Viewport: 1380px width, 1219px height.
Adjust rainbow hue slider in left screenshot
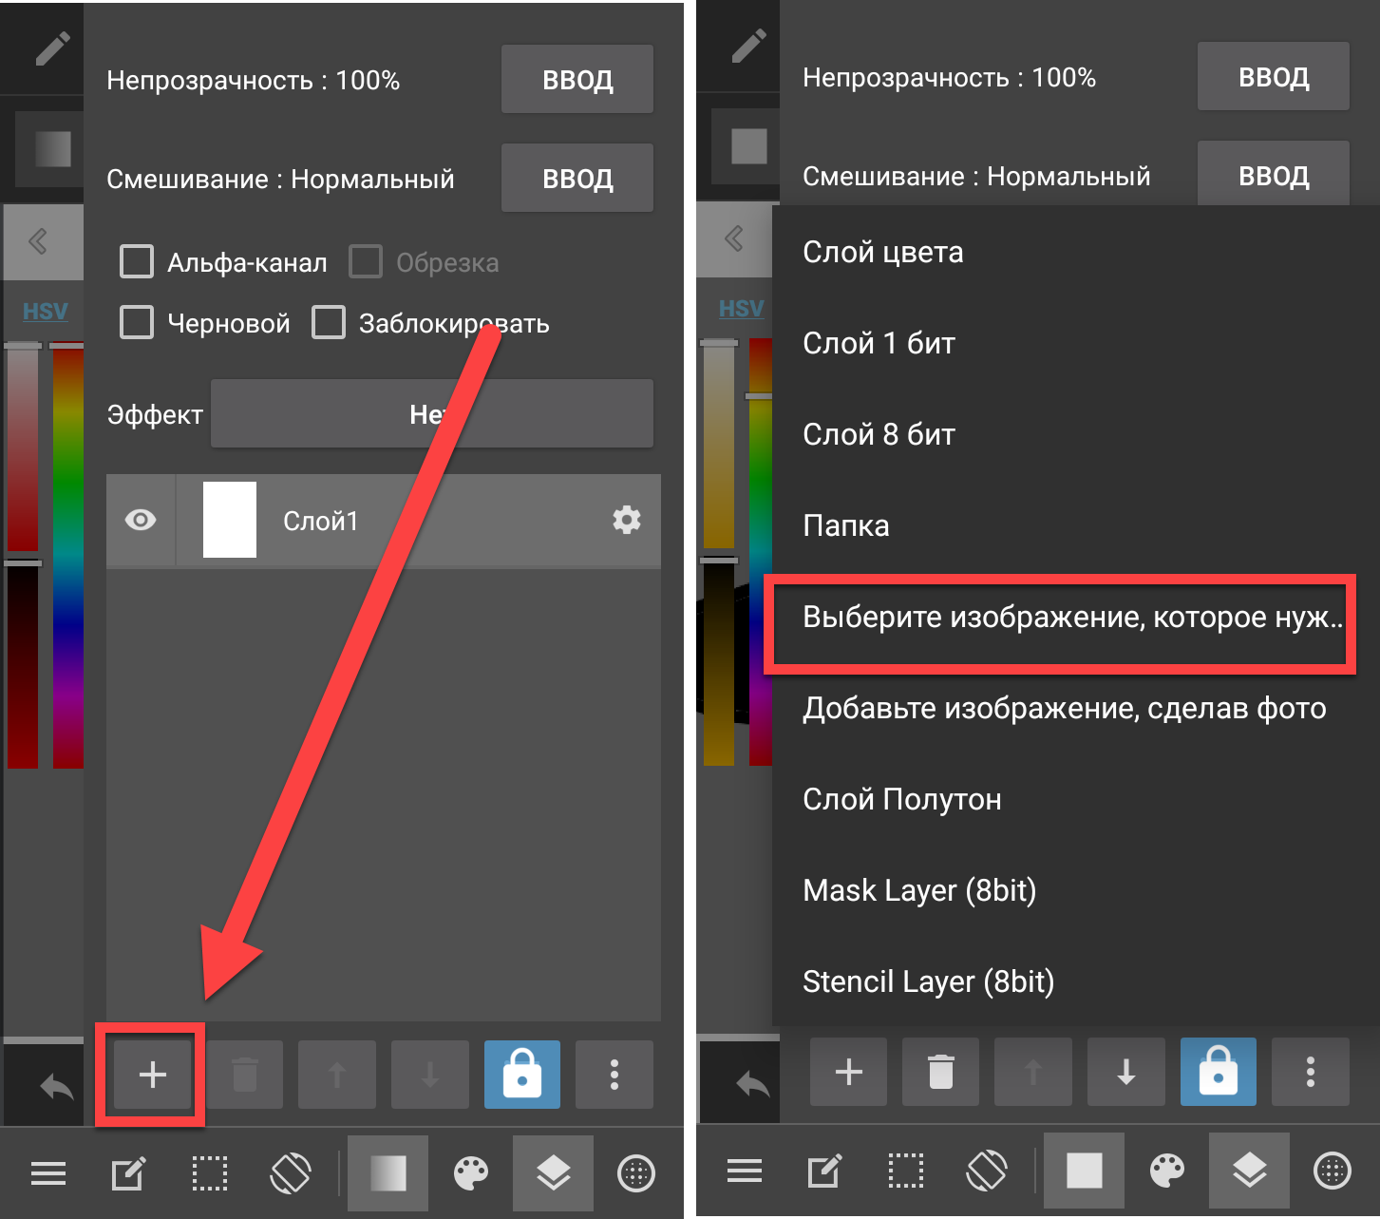67,556
